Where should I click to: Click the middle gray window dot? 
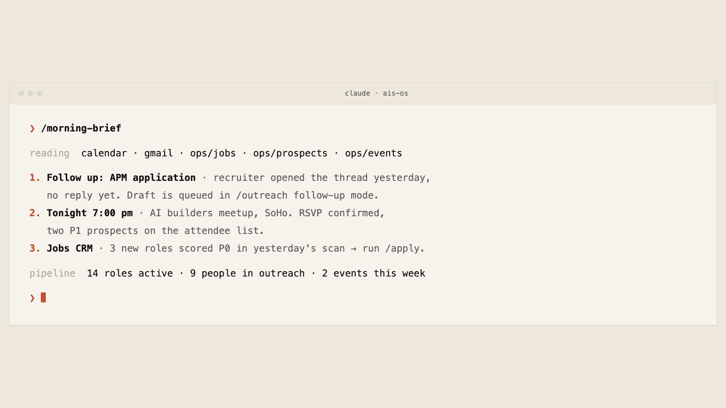[x=30, y=93]
